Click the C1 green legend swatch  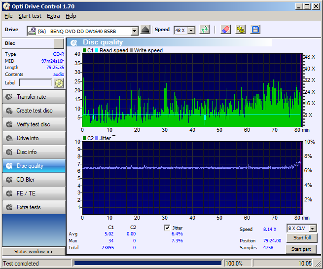84,50
